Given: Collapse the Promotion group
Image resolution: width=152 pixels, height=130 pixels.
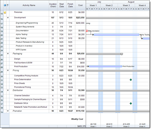Looking at the screenshot, I should coord(8,111).
